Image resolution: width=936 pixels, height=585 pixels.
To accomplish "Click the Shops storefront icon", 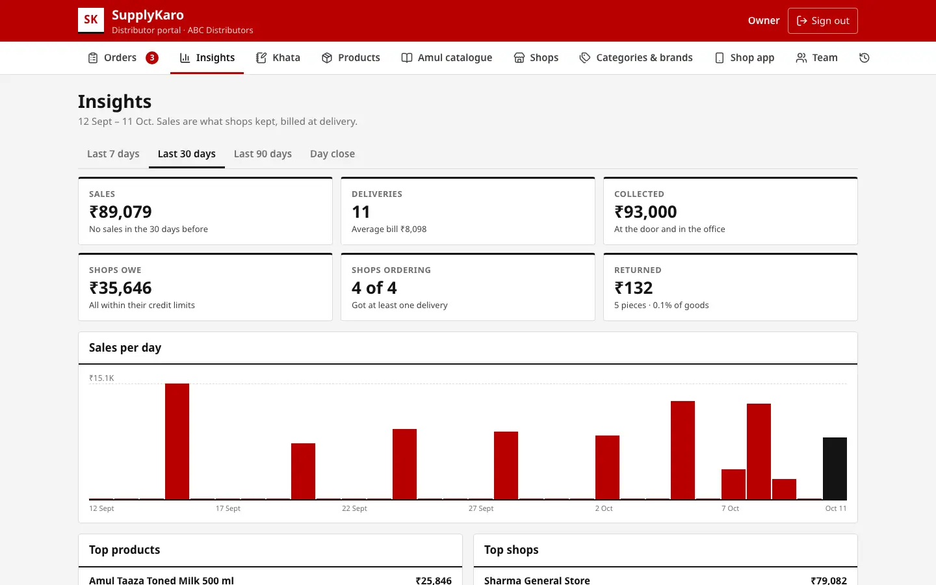I will [519, 58].
